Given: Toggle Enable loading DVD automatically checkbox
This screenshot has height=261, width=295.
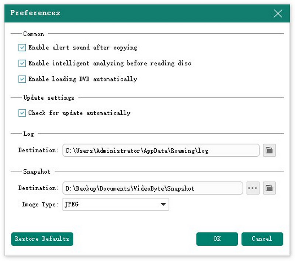Looking at the screenshot, I should [x=22, y=79].
